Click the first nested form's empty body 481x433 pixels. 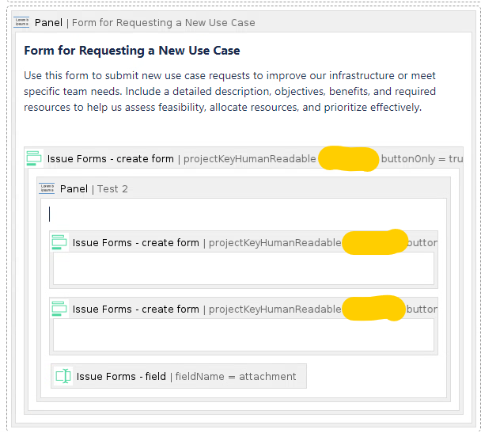[x=244, y=268]
